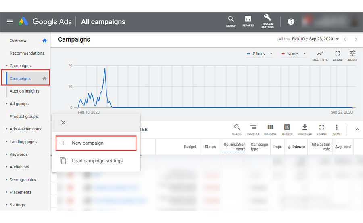Sort by Interactions column header
363x223 pixels.
point(296,147)
